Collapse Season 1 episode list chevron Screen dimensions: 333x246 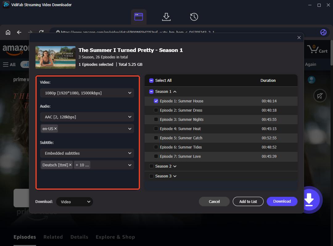click(175, 92)
